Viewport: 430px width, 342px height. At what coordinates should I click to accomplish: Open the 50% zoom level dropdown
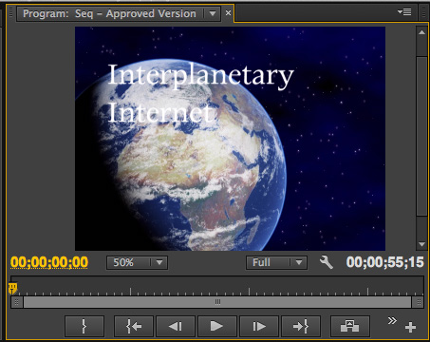137,262
